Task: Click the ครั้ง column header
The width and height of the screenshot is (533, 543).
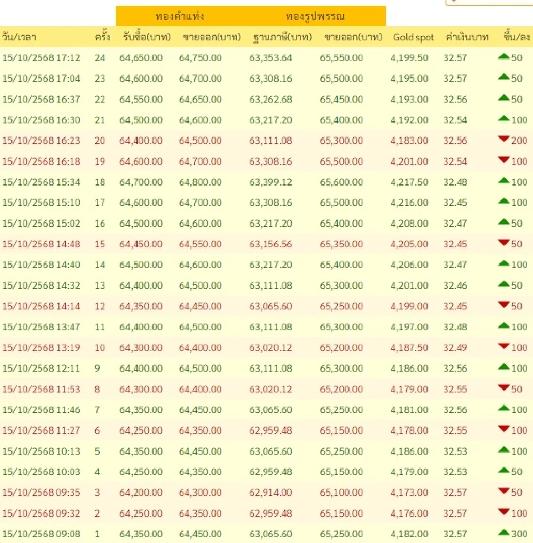Action: click(102, 37)
